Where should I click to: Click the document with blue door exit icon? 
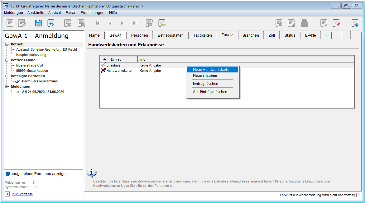[x=355, y=23]
